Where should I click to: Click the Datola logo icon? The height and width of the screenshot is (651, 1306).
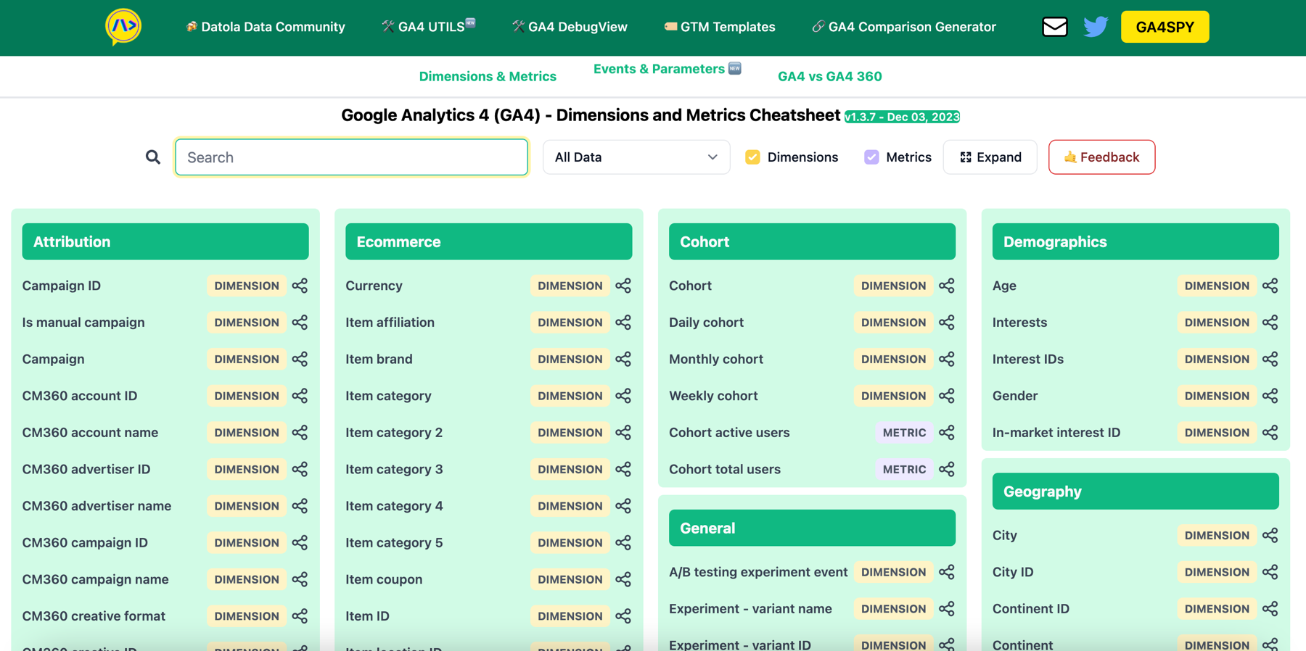(123, 27)
